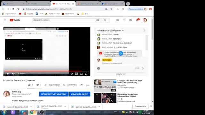The width and height of the screenshot is (205, 115).
Task: Open the Яндекс bookmark
Action: pos(29,14)
